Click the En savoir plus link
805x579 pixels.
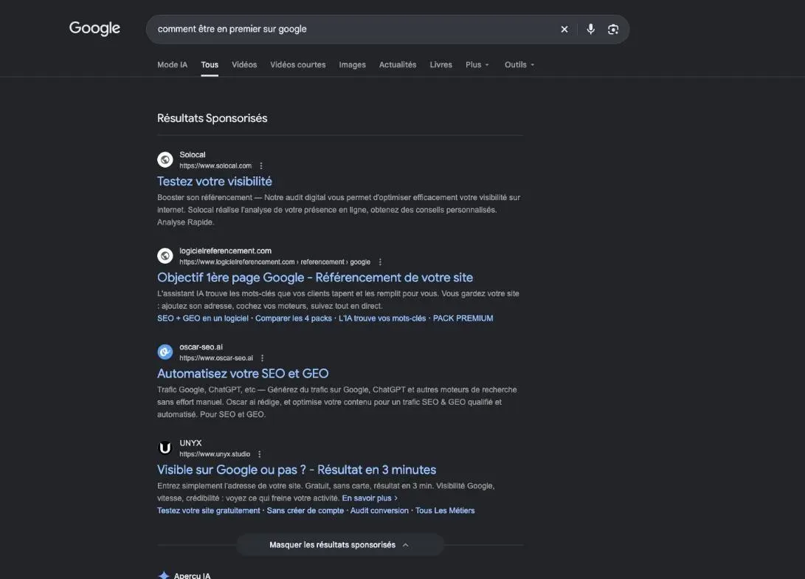click(370, 499)
